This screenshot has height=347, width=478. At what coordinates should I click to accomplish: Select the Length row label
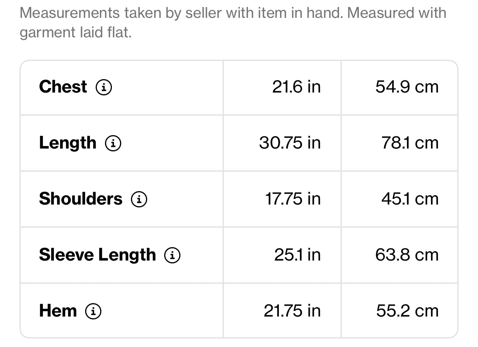(68, 143)
